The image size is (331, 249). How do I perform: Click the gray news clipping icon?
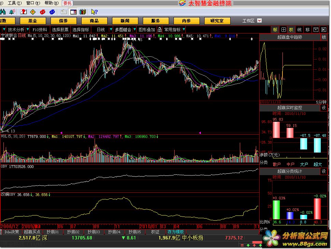pyautogui.click(x=64, y=12)
